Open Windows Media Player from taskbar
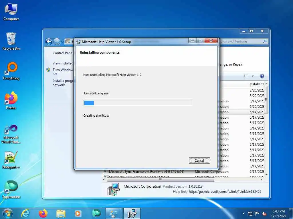 [x=78, y=214]
